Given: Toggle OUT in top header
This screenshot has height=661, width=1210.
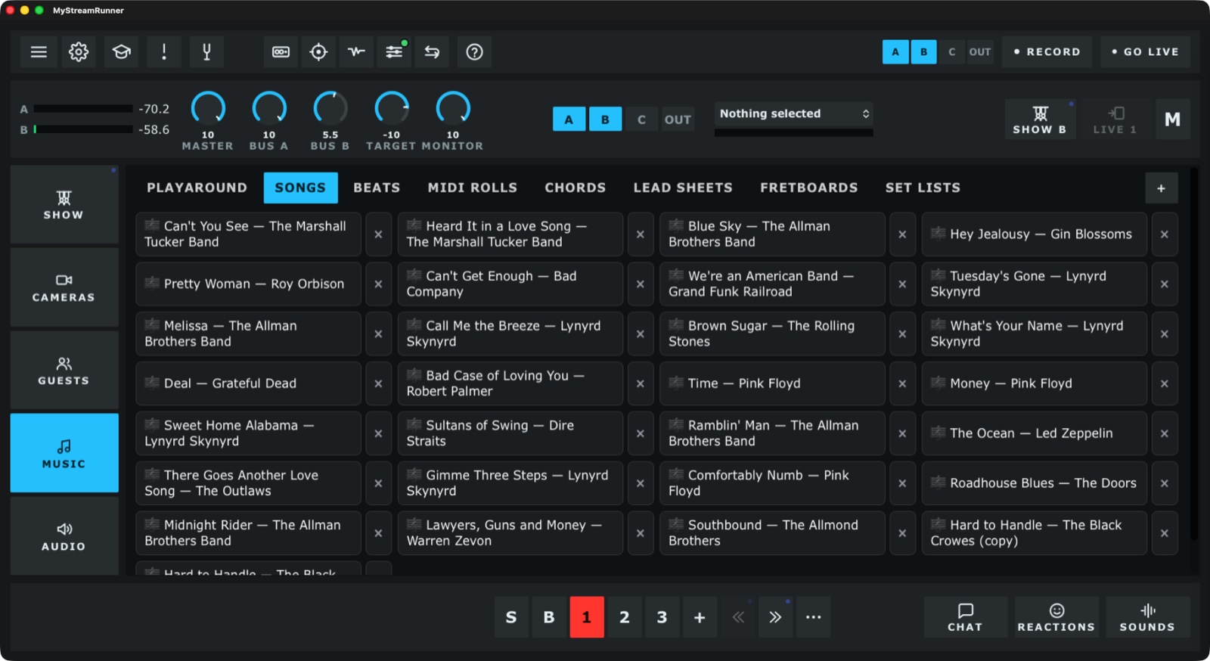Looking at the screenshot, I should [x=980, y=52].
